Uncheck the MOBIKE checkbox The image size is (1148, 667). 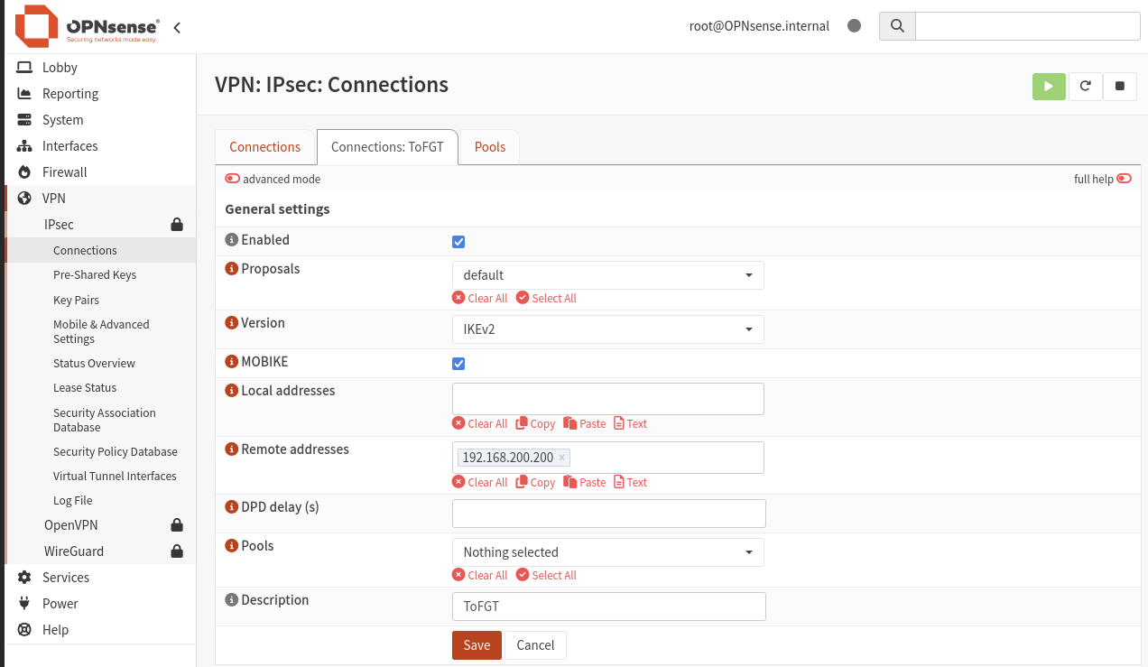pyautogui.click(x=458, y=364)
